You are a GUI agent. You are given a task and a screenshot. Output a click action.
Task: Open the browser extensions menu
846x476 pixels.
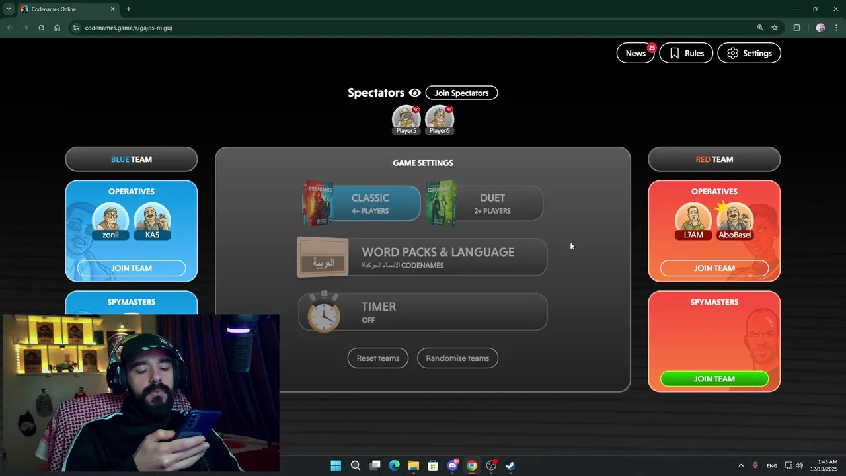[x=796, y=28]
